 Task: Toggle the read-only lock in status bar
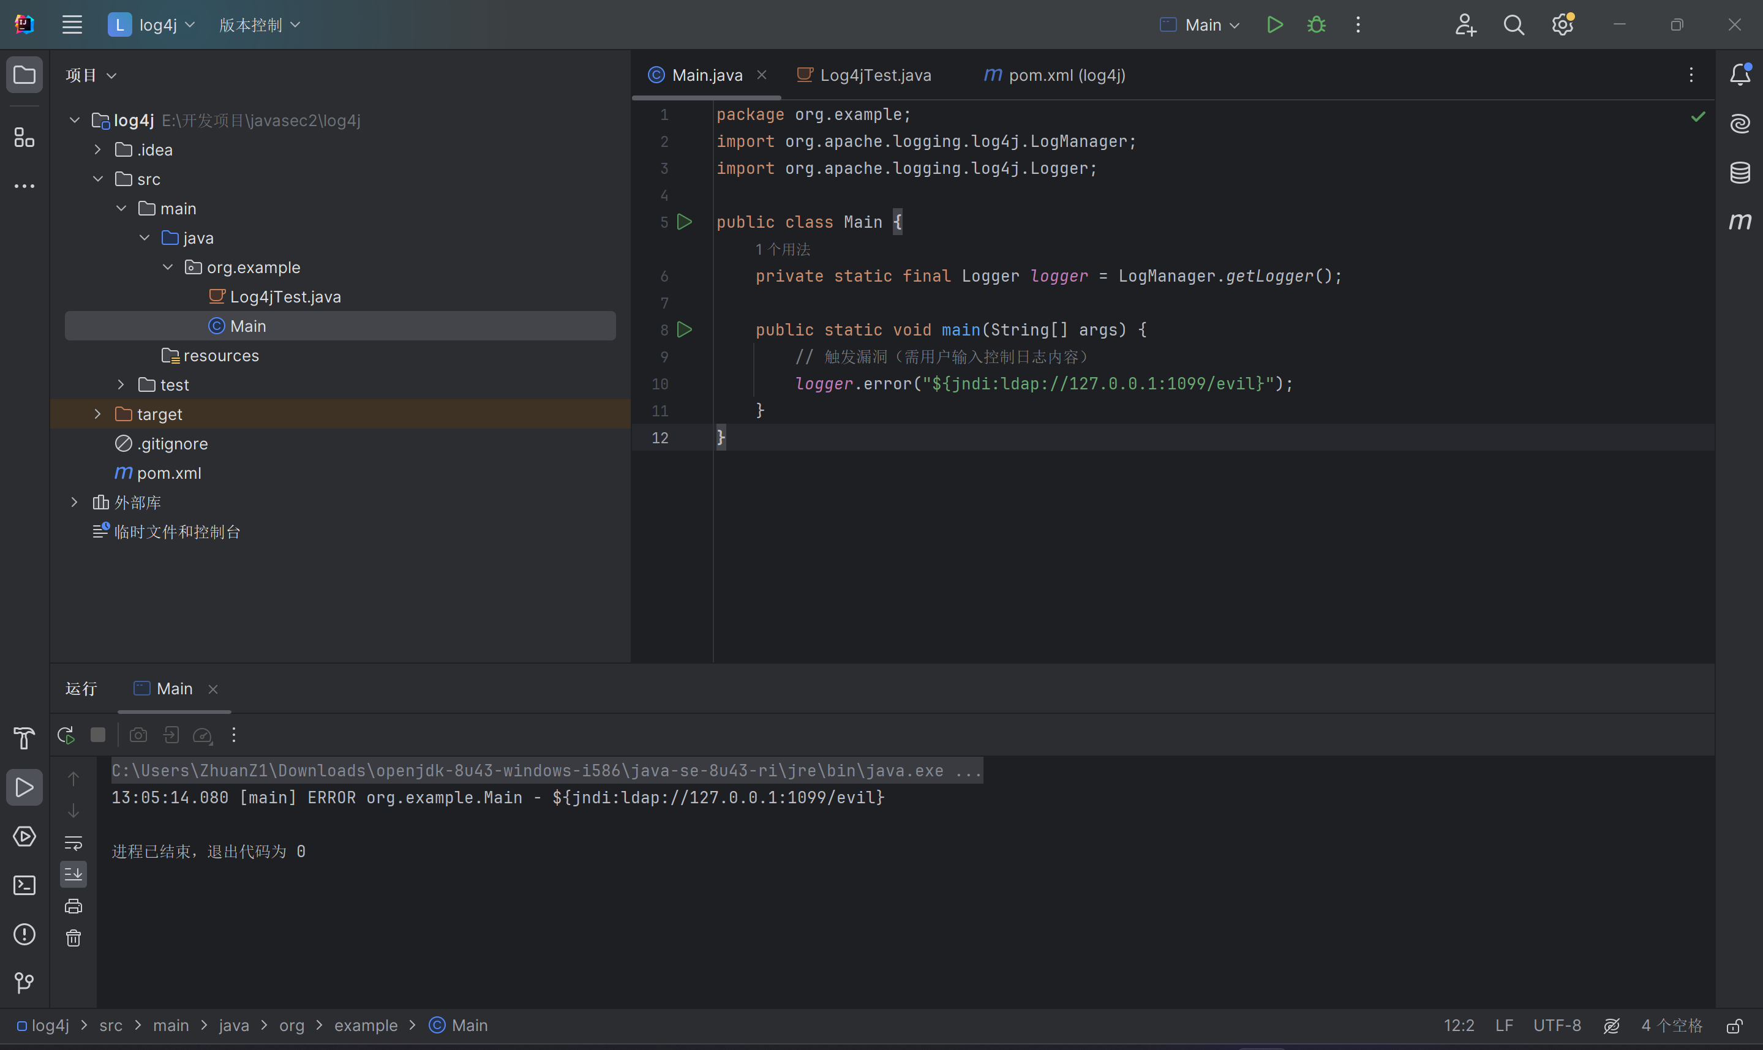[1734, 1026]
